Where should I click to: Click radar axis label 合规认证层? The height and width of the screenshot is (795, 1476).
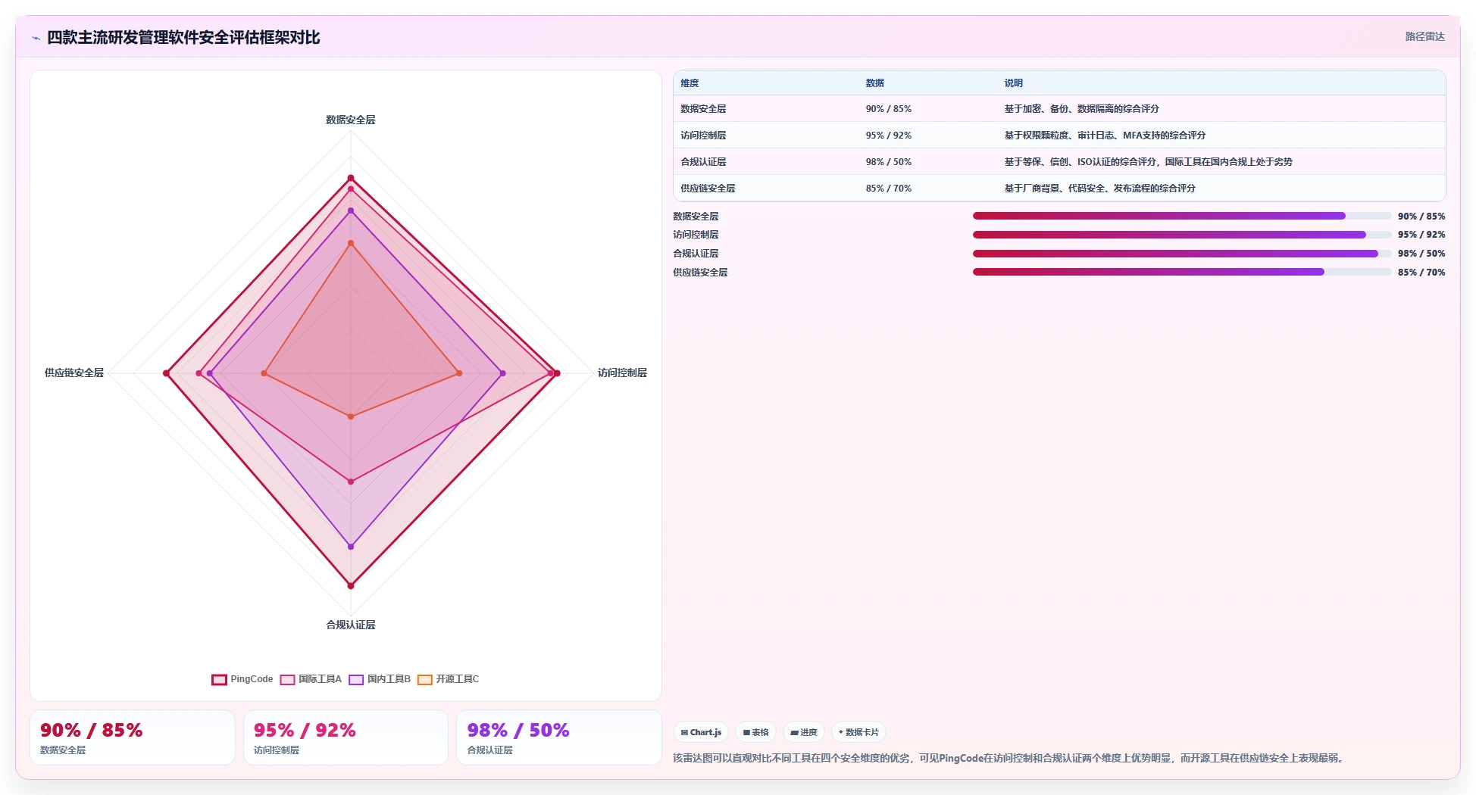(351, 625)
